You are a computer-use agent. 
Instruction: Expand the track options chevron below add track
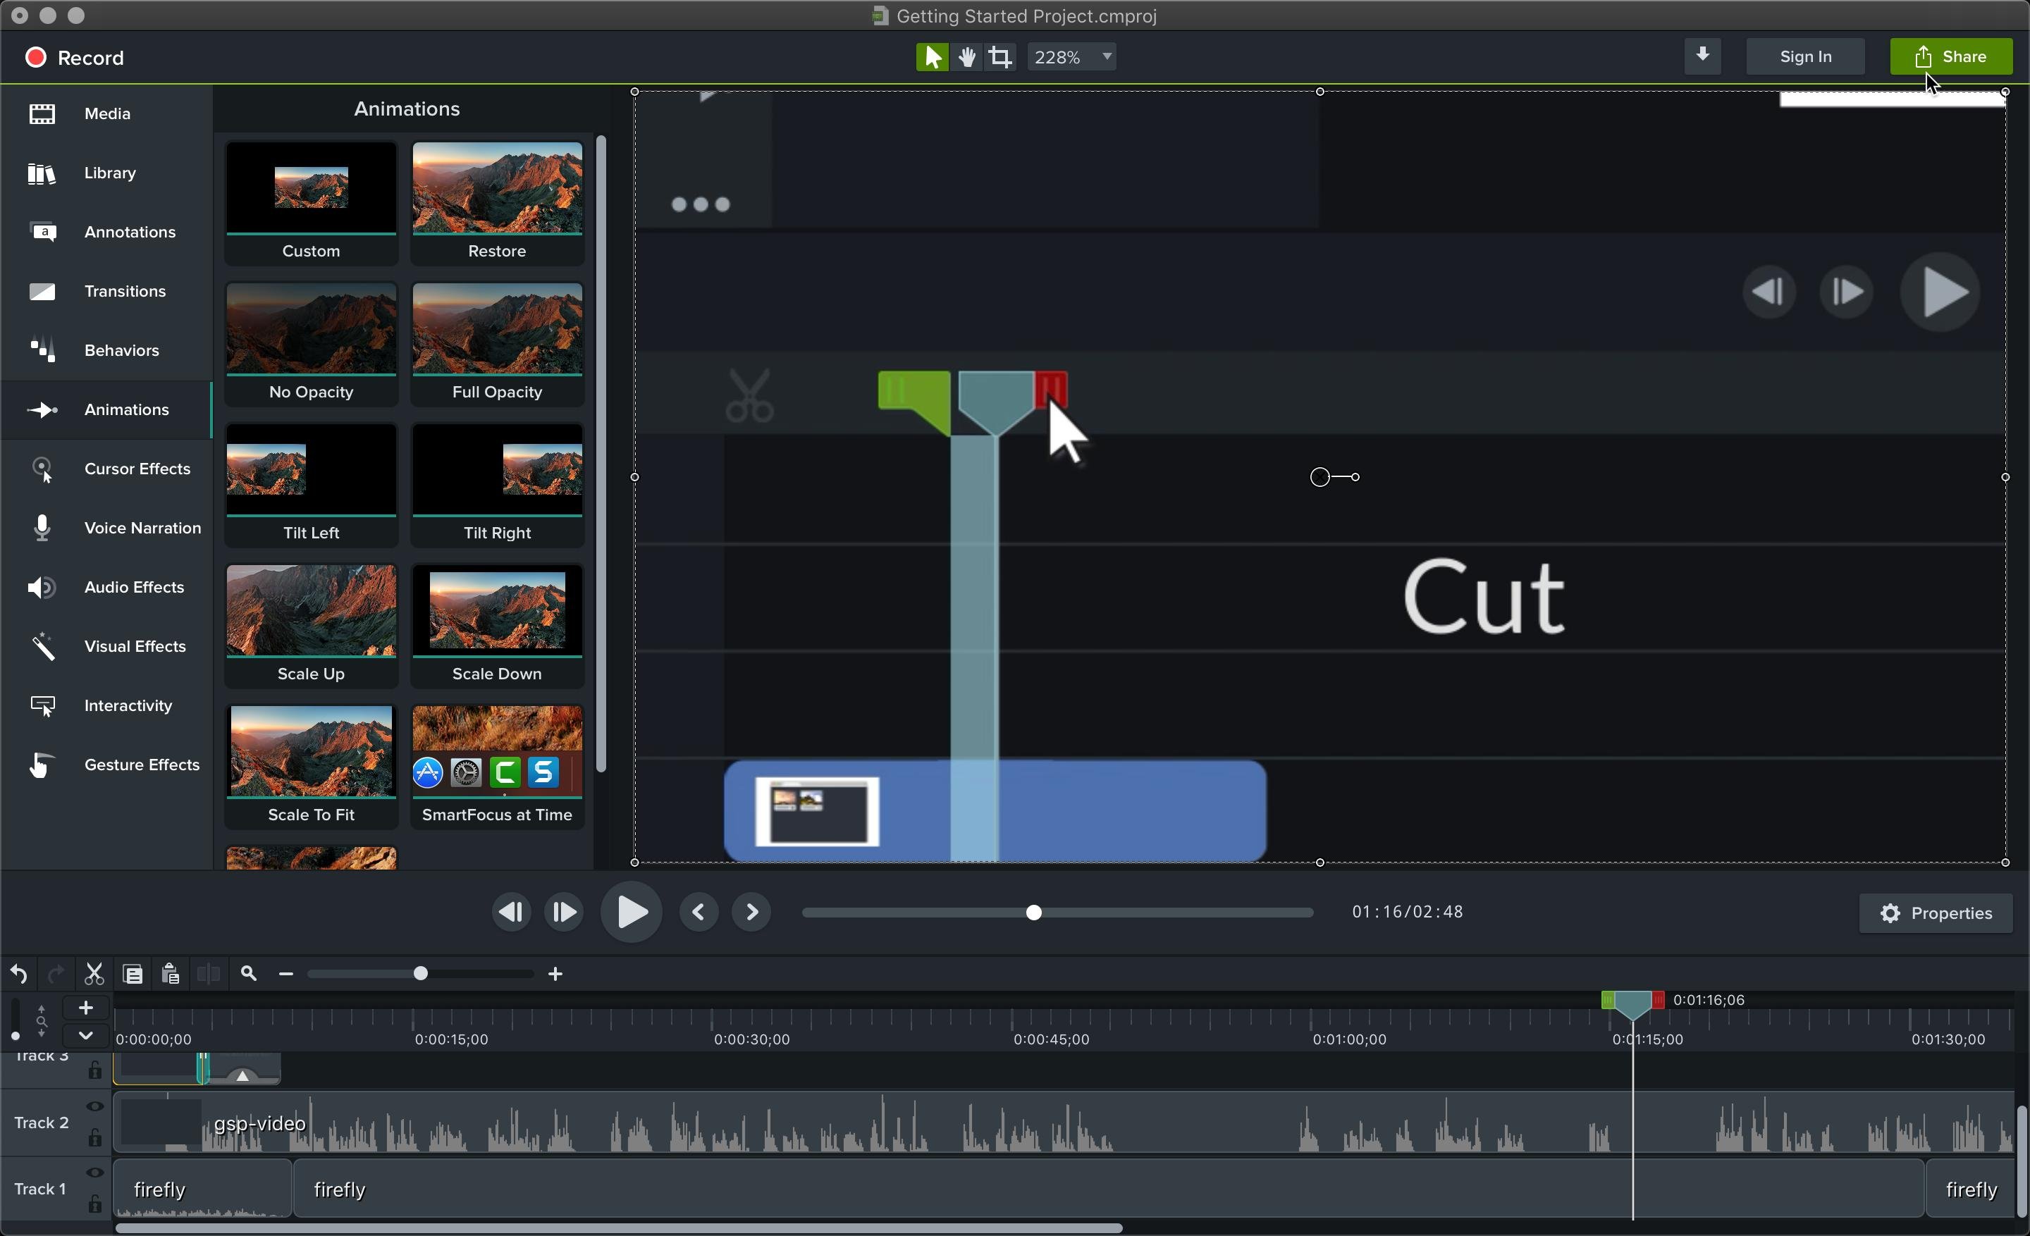85,1035
